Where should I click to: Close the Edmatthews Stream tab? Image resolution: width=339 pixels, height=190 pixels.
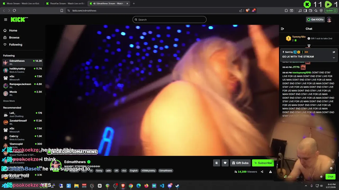coord(127,3)
